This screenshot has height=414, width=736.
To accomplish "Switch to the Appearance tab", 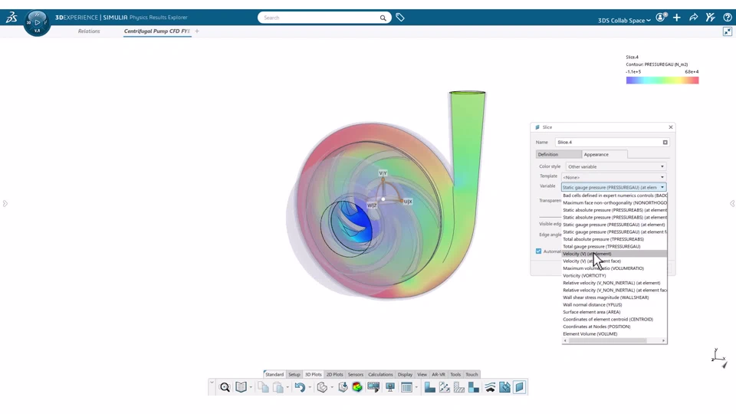I will (x=603, y=154).
